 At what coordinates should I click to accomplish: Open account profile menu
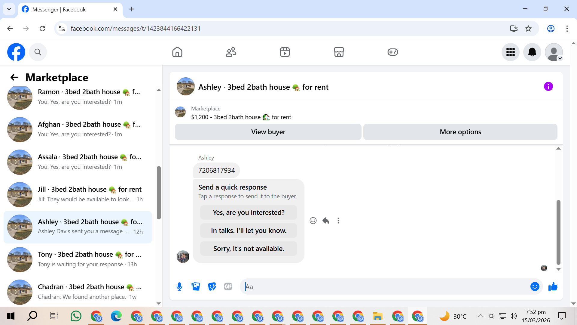pyautogui.click(x=554, y=52)
